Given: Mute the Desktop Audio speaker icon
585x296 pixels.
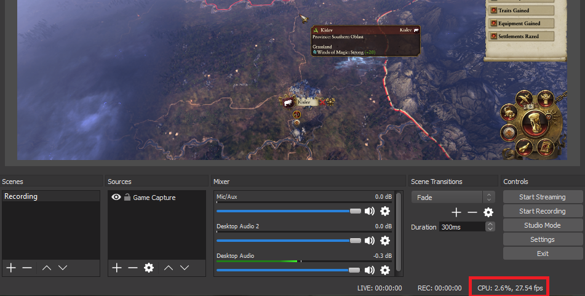Looking at the screenshot, I should tap(369, 270).
